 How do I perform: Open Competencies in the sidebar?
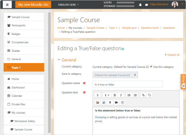(x=24, y=42)
